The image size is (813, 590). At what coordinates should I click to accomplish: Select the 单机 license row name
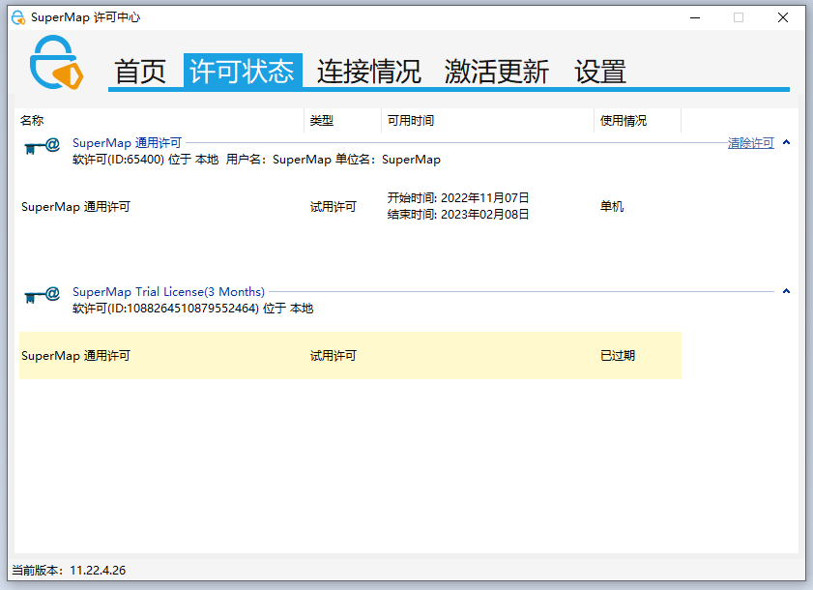[x=75, y=207]
